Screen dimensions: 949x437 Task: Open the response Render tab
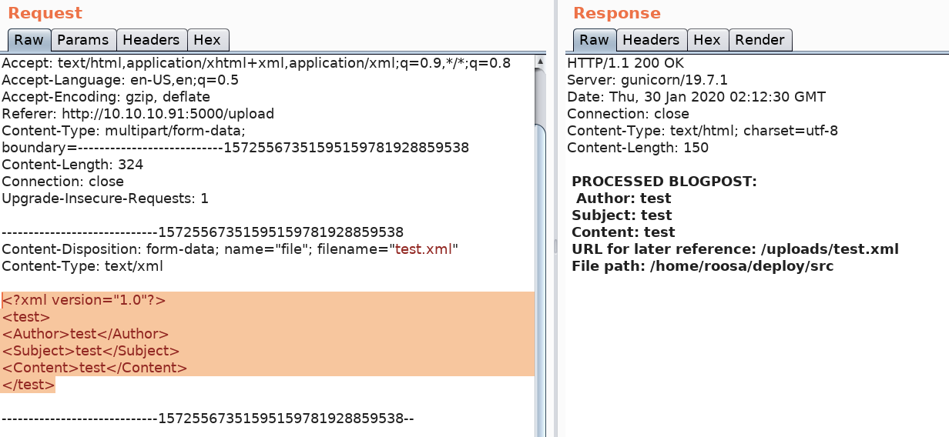click(760, 40)
